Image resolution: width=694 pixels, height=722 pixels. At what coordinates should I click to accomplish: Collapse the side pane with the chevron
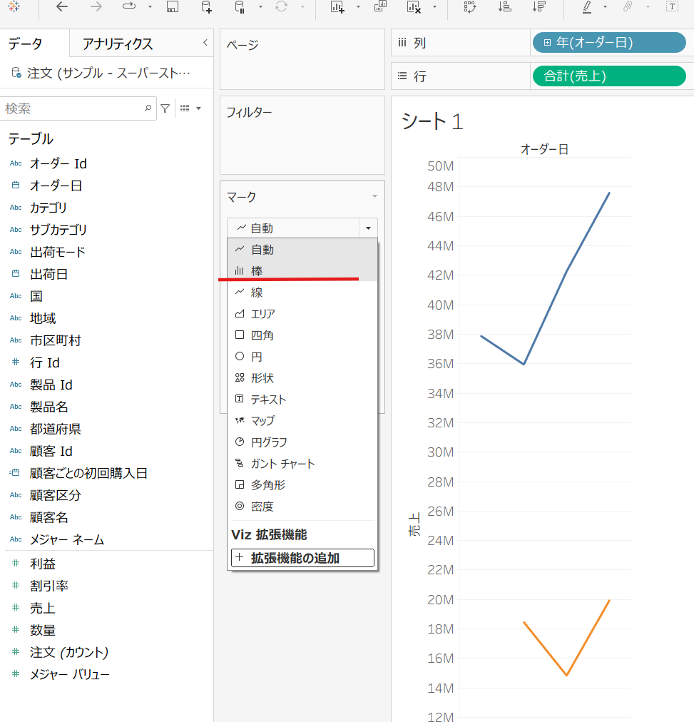tap(205, 43)
